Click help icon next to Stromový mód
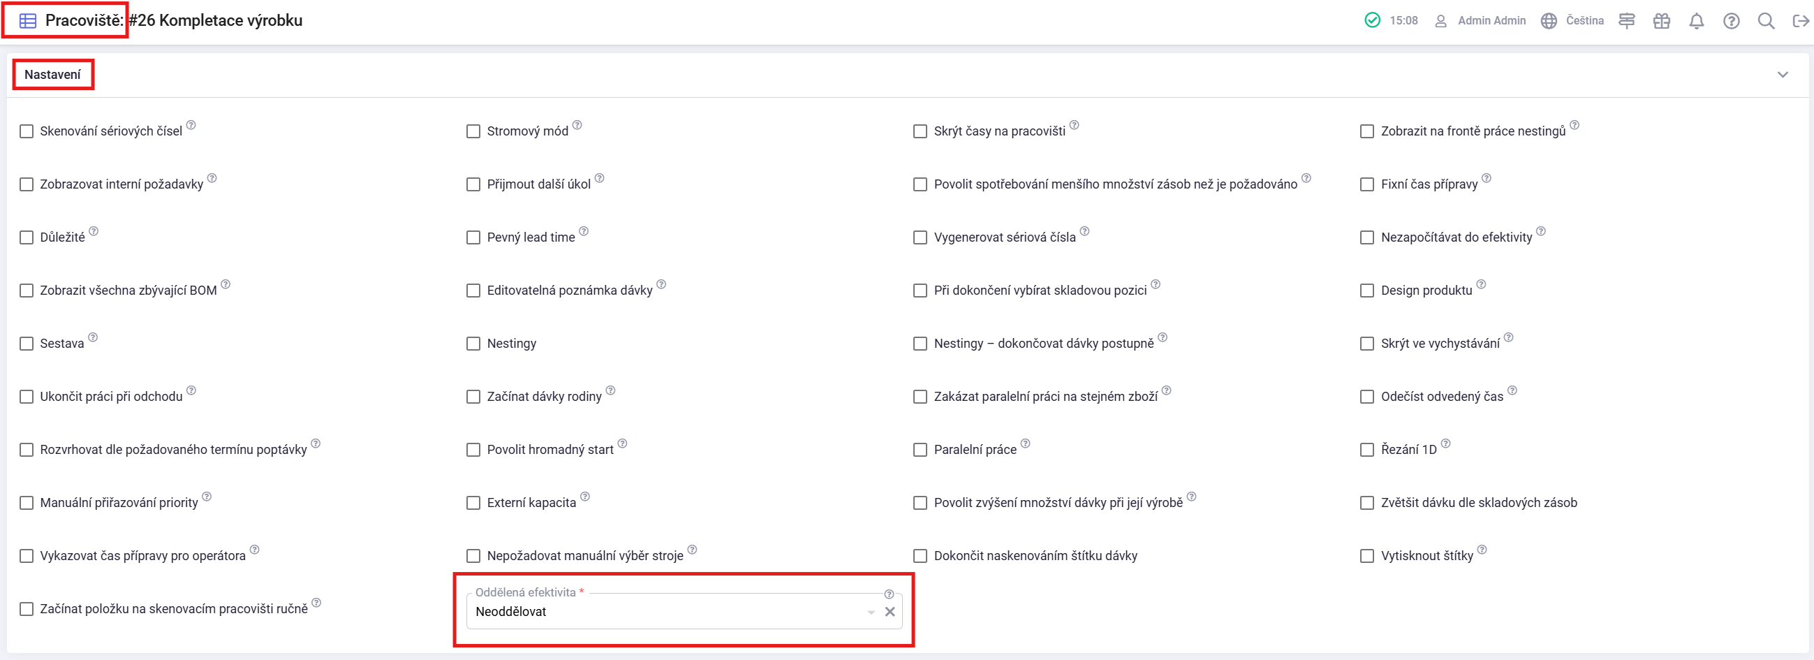Image resolution: width=1814 pixels, height=660 pixels. click(x=577, y=125)
